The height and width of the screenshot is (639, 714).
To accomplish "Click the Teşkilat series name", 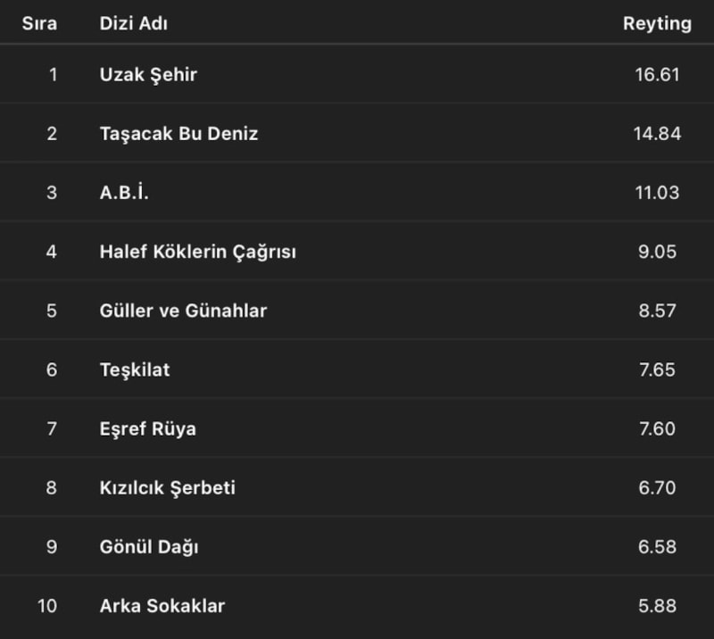I will pos(135,369).
